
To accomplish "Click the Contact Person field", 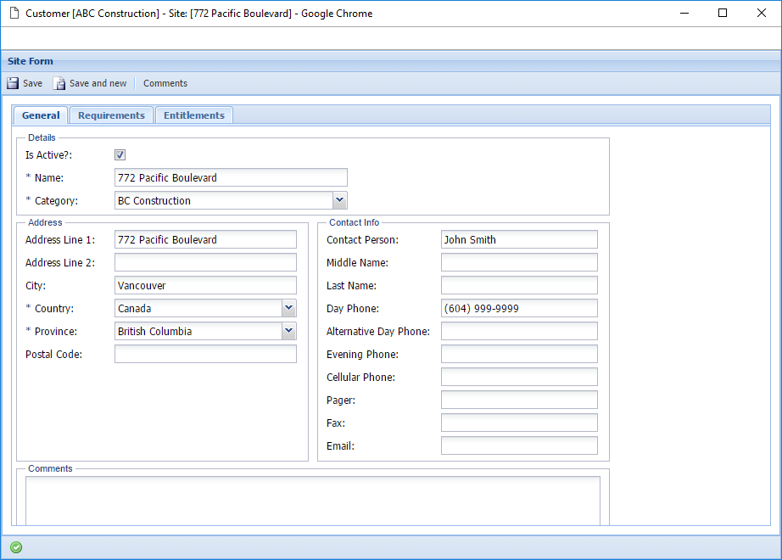I will tap(519, 239).
